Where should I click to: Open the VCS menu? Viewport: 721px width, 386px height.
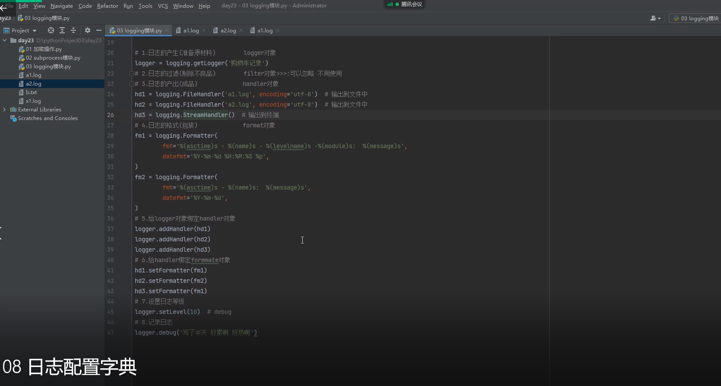pyautogui.click(x=163, y=6)
